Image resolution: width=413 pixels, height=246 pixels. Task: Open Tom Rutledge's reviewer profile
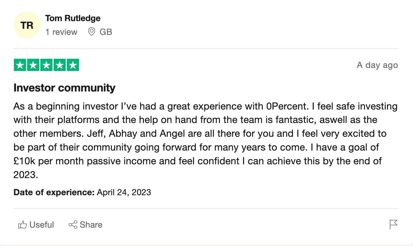pos(73,18)
